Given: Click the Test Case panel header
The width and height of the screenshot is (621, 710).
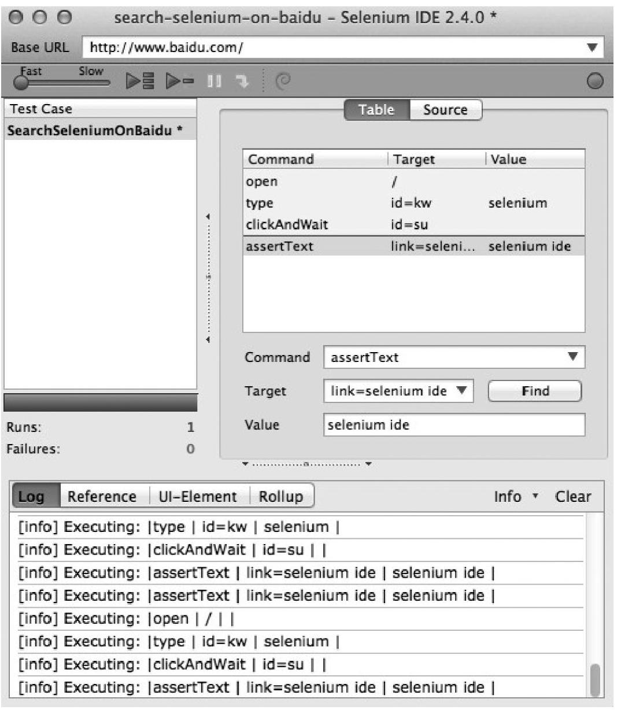Looking at the screenshot, I should pos(100,109).
